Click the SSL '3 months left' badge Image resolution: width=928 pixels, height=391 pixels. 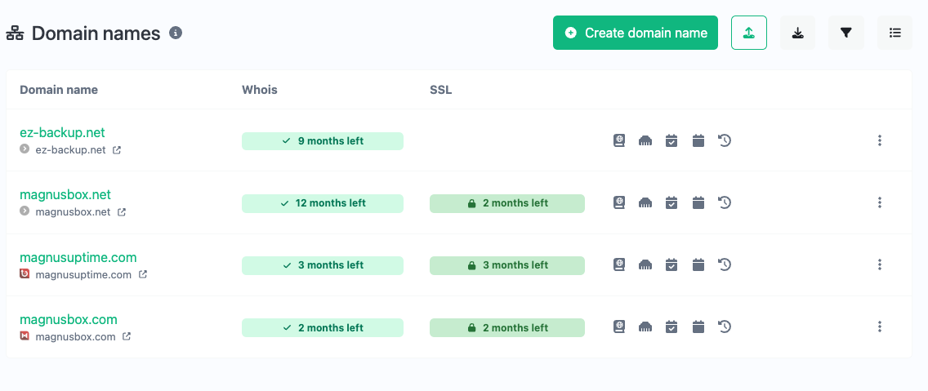(x=507, y=265)
